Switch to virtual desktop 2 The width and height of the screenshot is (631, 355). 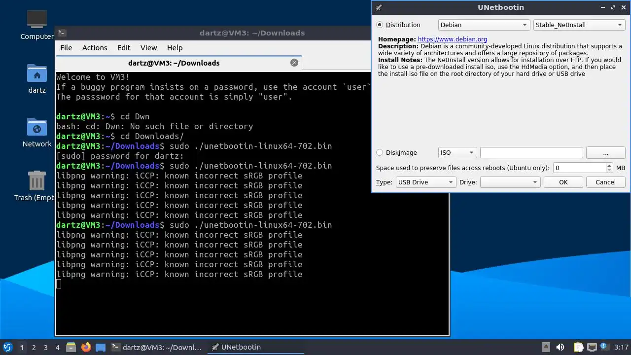click(x=34, y=347)
